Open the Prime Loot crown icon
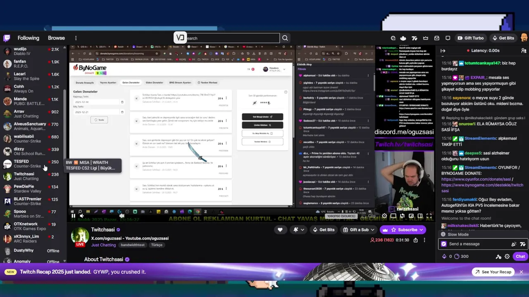Image resolution: width=529 pixels, height=297 pixels. [426, 38]
